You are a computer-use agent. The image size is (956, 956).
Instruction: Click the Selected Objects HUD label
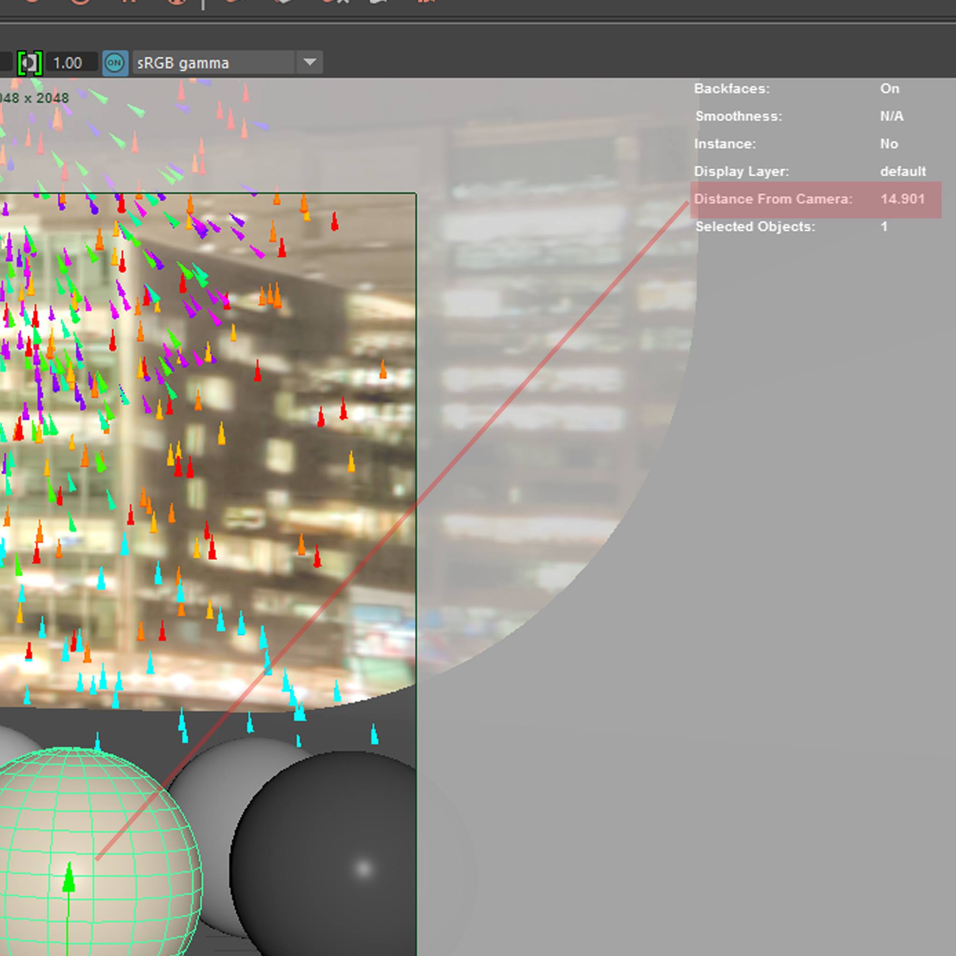click(755, 226)
